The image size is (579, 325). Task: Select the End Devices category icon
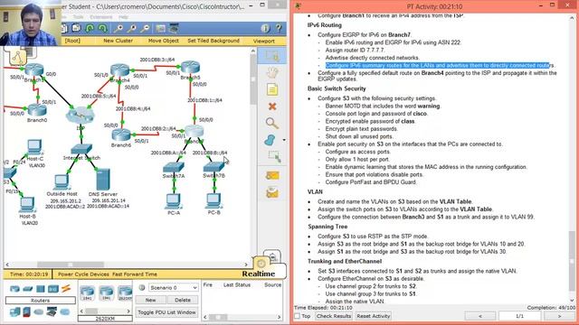coord(14,312)
